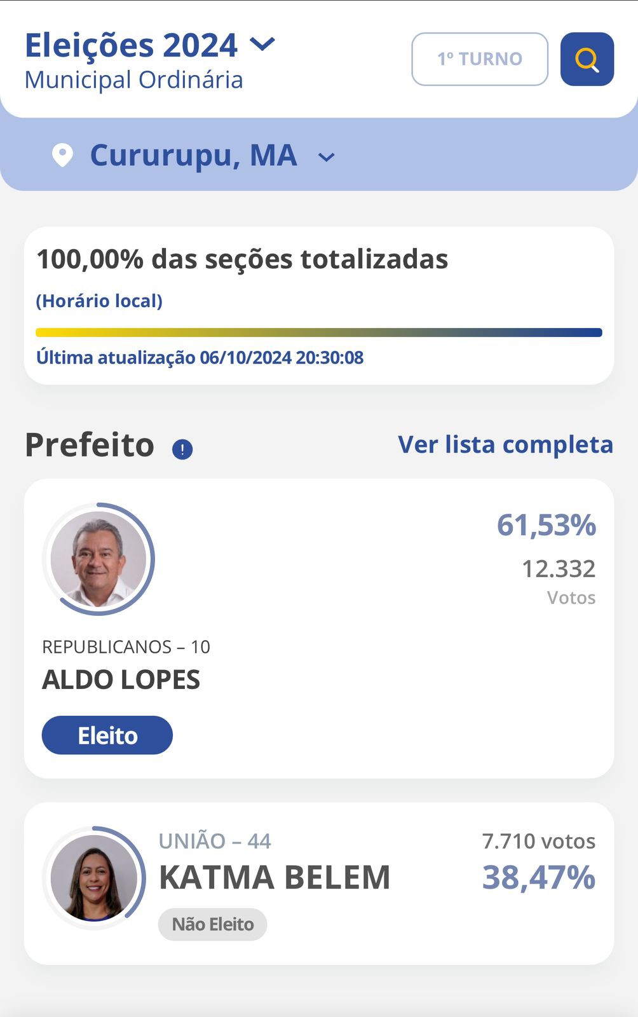
Task: Open Katma Belem candidate photo
Action: coord(94,878)
